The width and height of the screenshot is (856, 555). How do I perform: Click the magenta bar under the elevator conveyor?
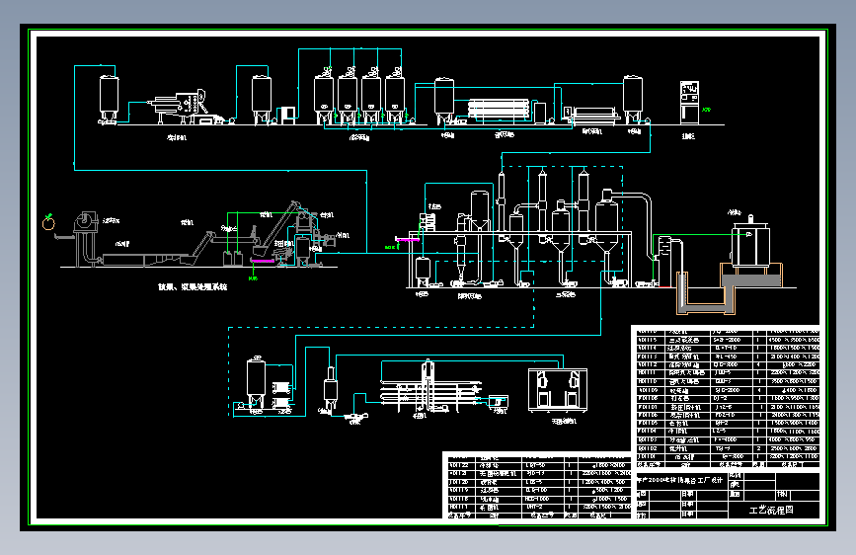pyautogui.click(x=263, y=261)
